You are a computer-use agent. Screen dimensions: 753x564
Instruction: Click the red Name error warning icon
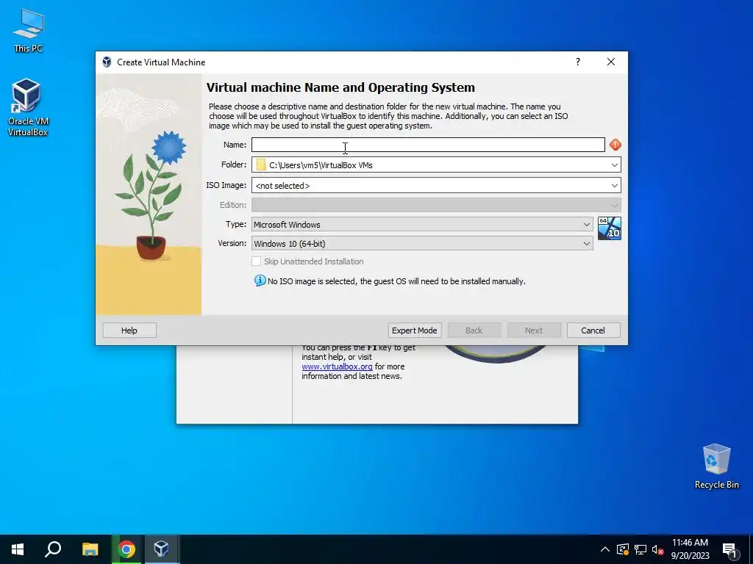pos(615,145)
